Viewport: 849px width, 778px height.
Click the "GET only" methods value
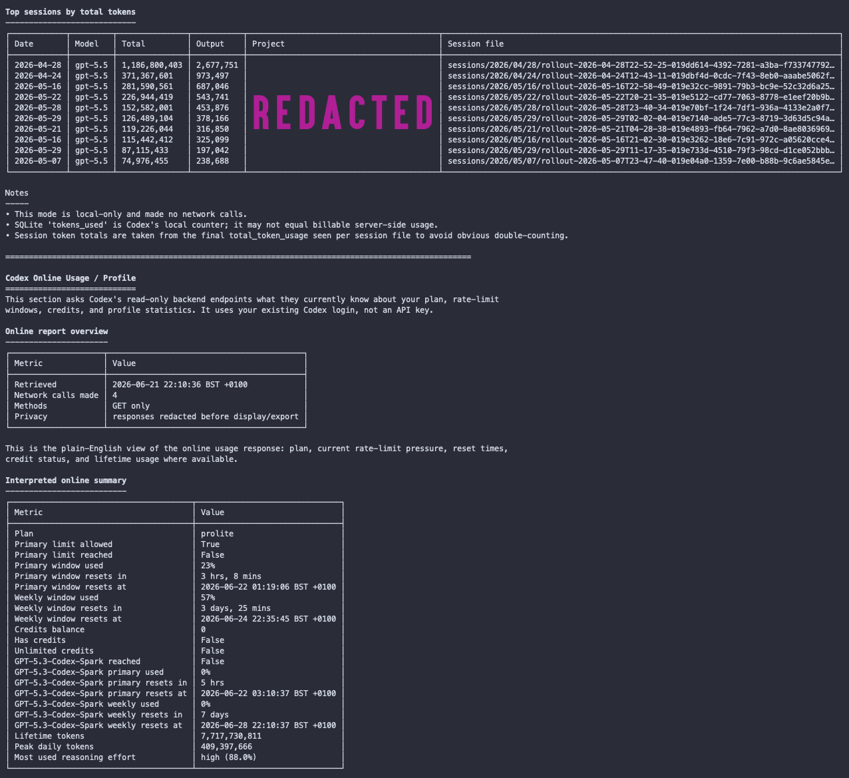(131, 406)
